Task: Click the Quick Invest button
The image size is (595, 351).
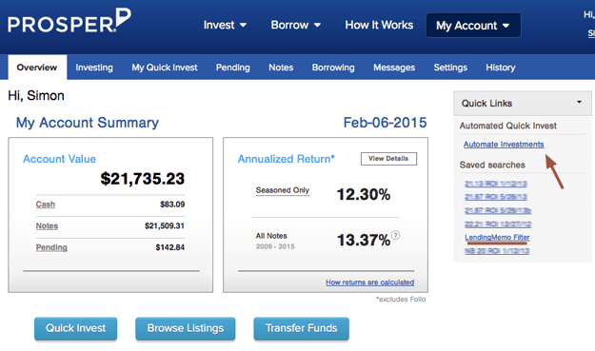Action: click(75, 328)
